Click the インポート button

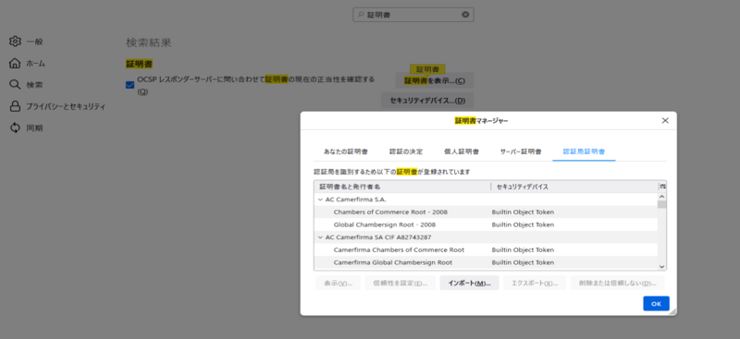(469, 284)
